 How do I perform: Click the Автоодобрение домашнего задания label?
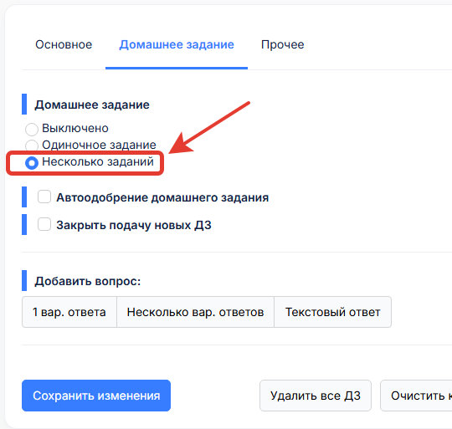(162, 197)
